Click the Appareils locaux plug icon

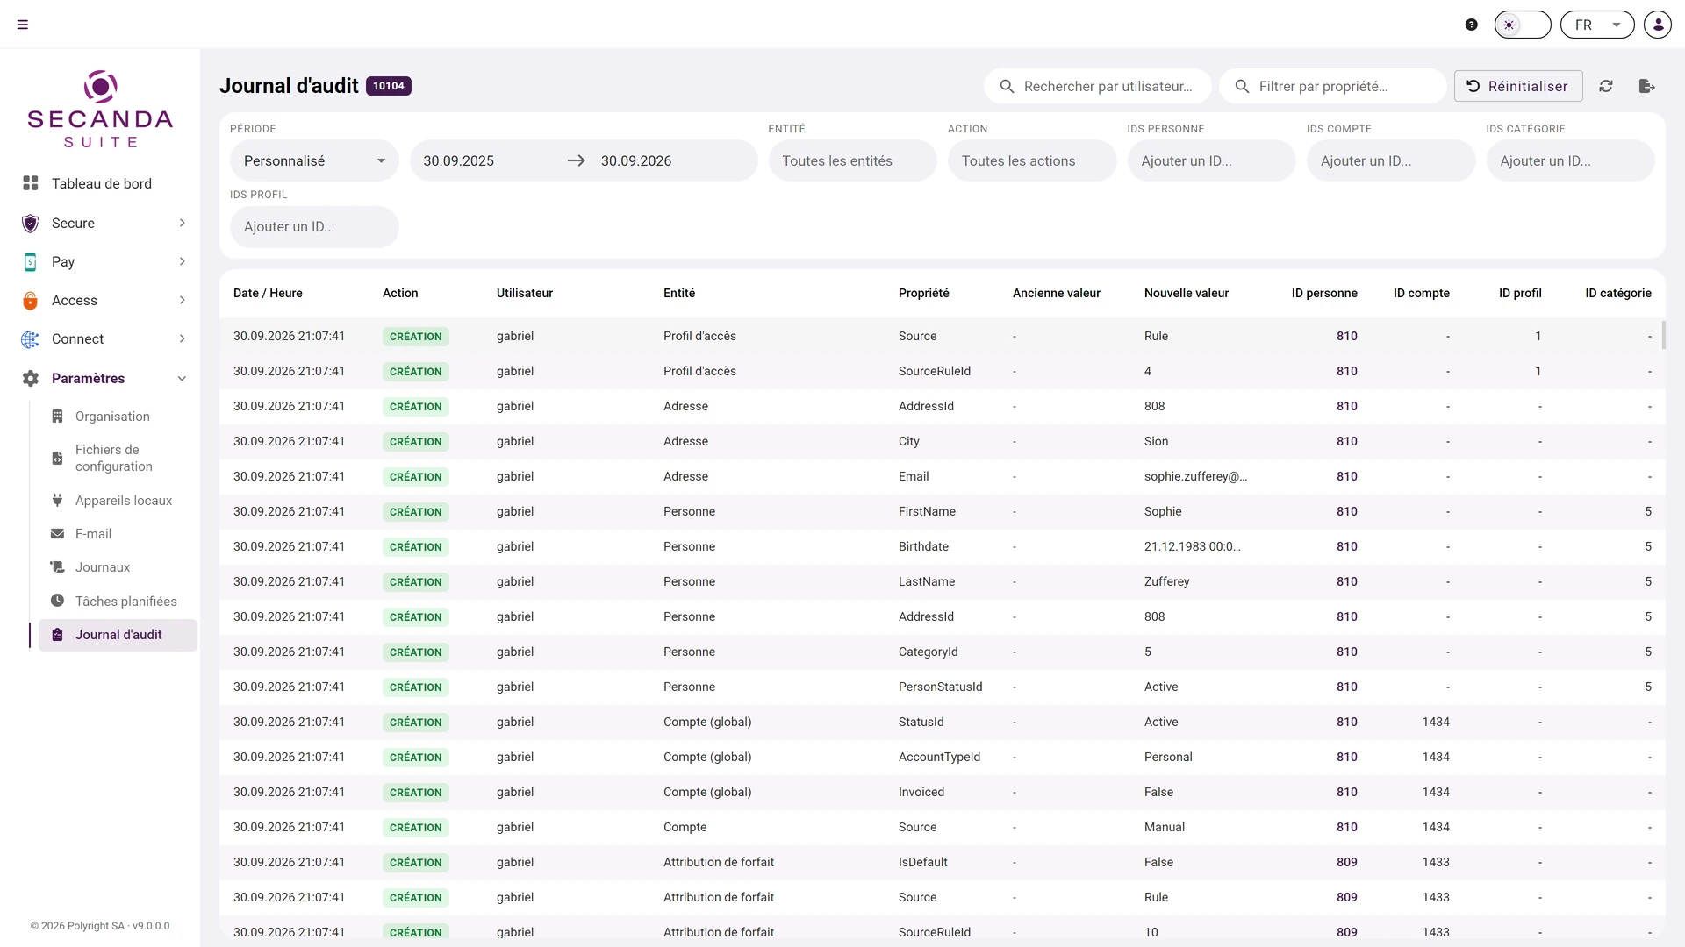click(57, 501)
